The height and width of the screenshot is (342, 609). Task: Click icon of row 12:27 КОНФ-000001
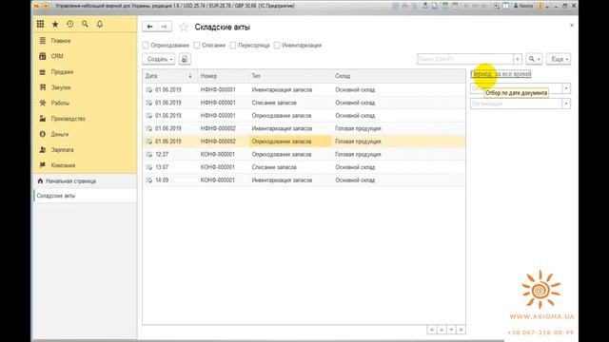(148, 154)
